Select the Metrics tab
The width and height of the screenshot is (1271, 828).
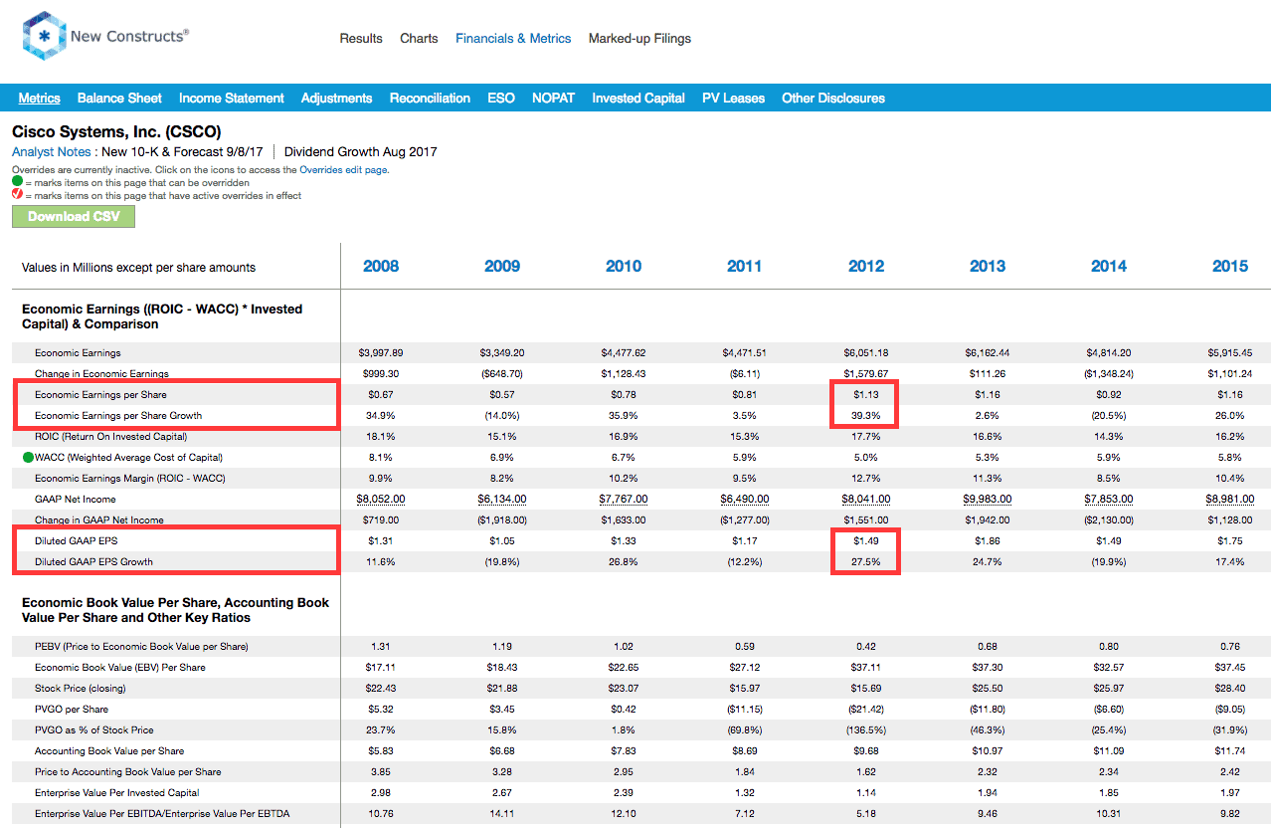click(x=40, y=98)
